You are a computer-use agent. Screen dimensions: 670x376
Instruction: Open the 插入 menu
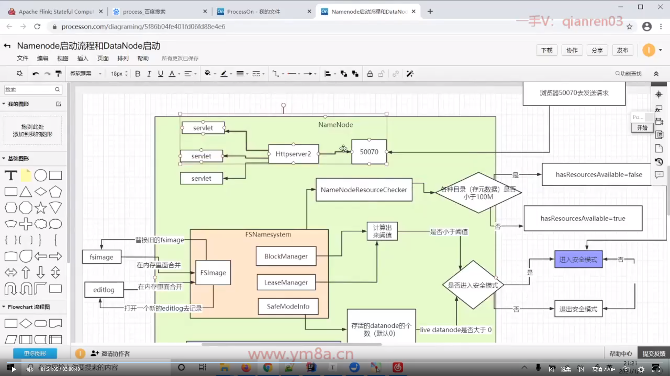tap(83, 58)
